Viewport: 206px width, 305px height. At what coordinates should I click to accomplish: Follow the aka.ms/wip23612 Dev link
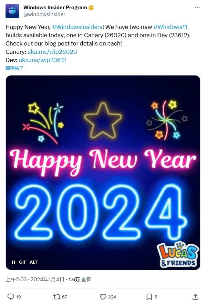pyautogui.click(x=43, y=60)
